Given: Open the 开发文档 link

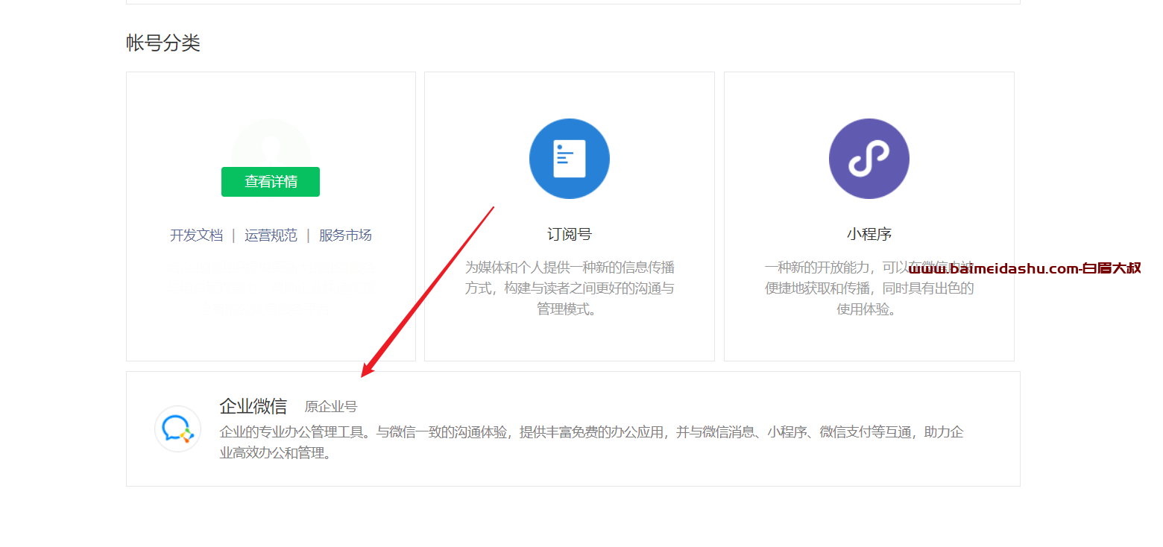Looking at the screenshot, I should [196, 235].
